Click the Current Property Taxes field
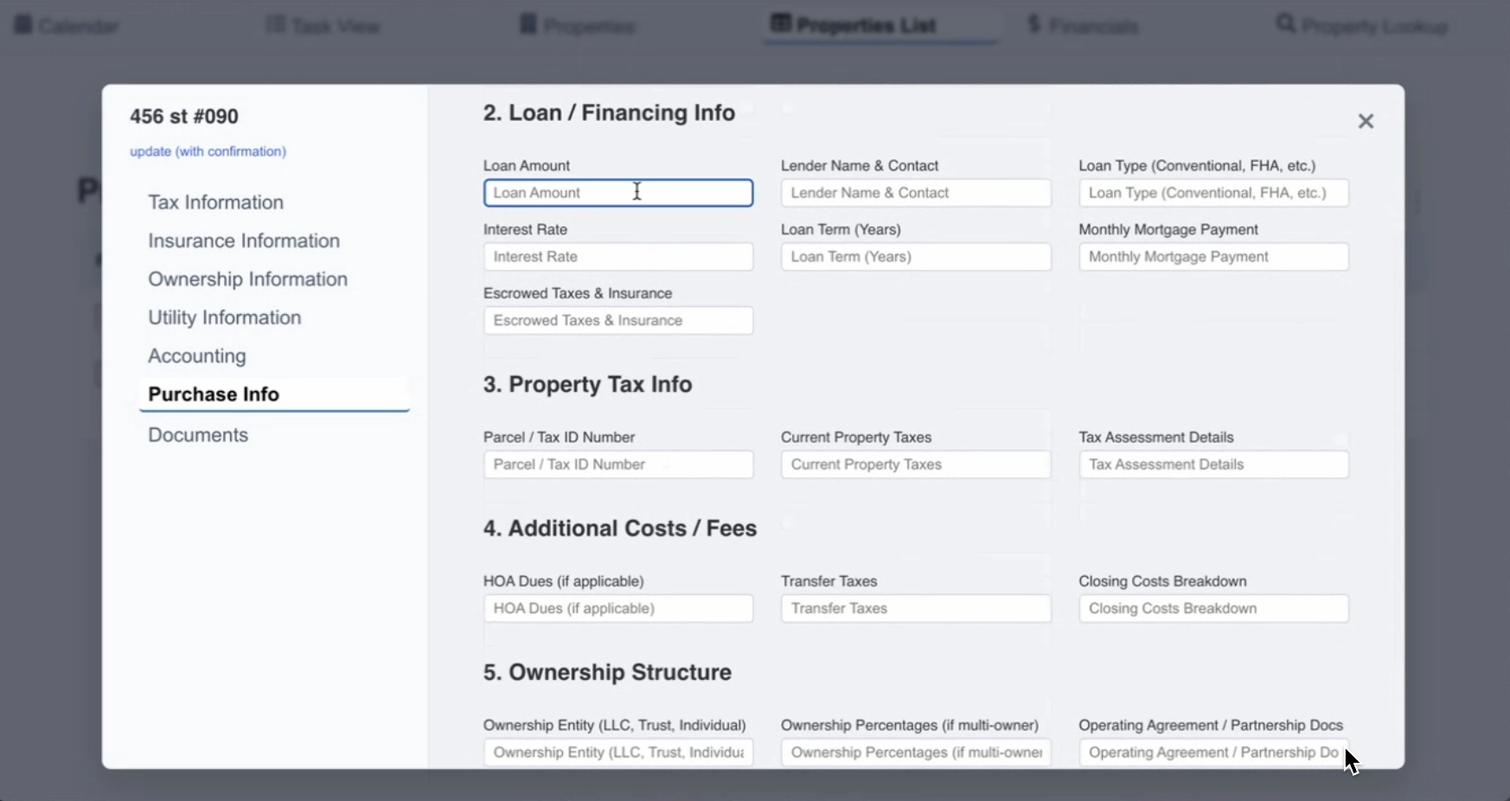1510x801 pixels. 916,465
